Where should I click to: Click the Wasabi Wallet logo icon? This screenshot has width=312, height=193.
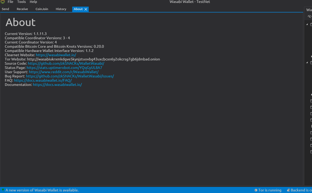pyautogui.click(x=3, y=2)
